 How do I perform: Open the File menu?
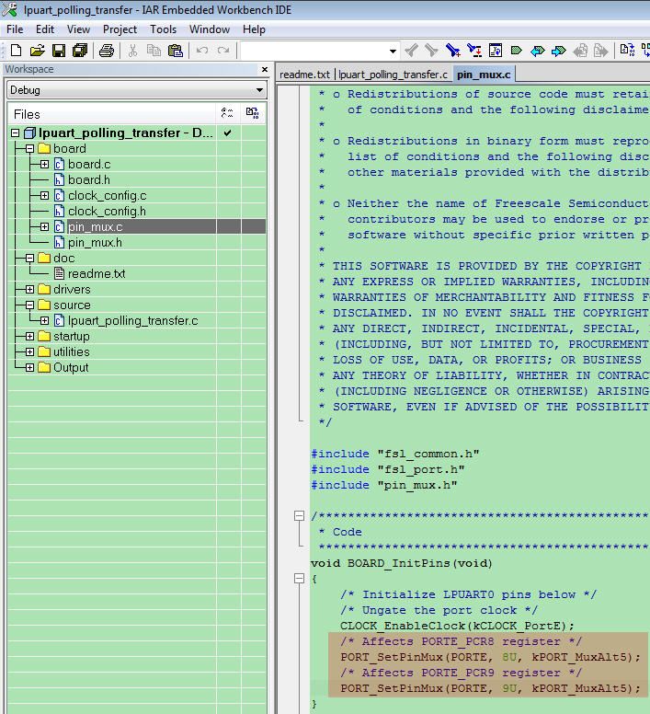point(15,29)
